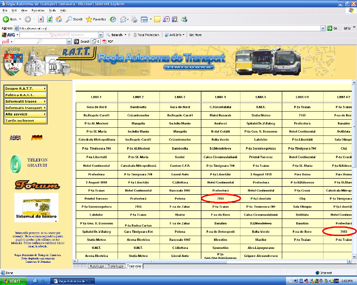Click the Stop loading icon
Image resolution: width=357 pixels, height=285 pixels.
(x=41, y=19)
